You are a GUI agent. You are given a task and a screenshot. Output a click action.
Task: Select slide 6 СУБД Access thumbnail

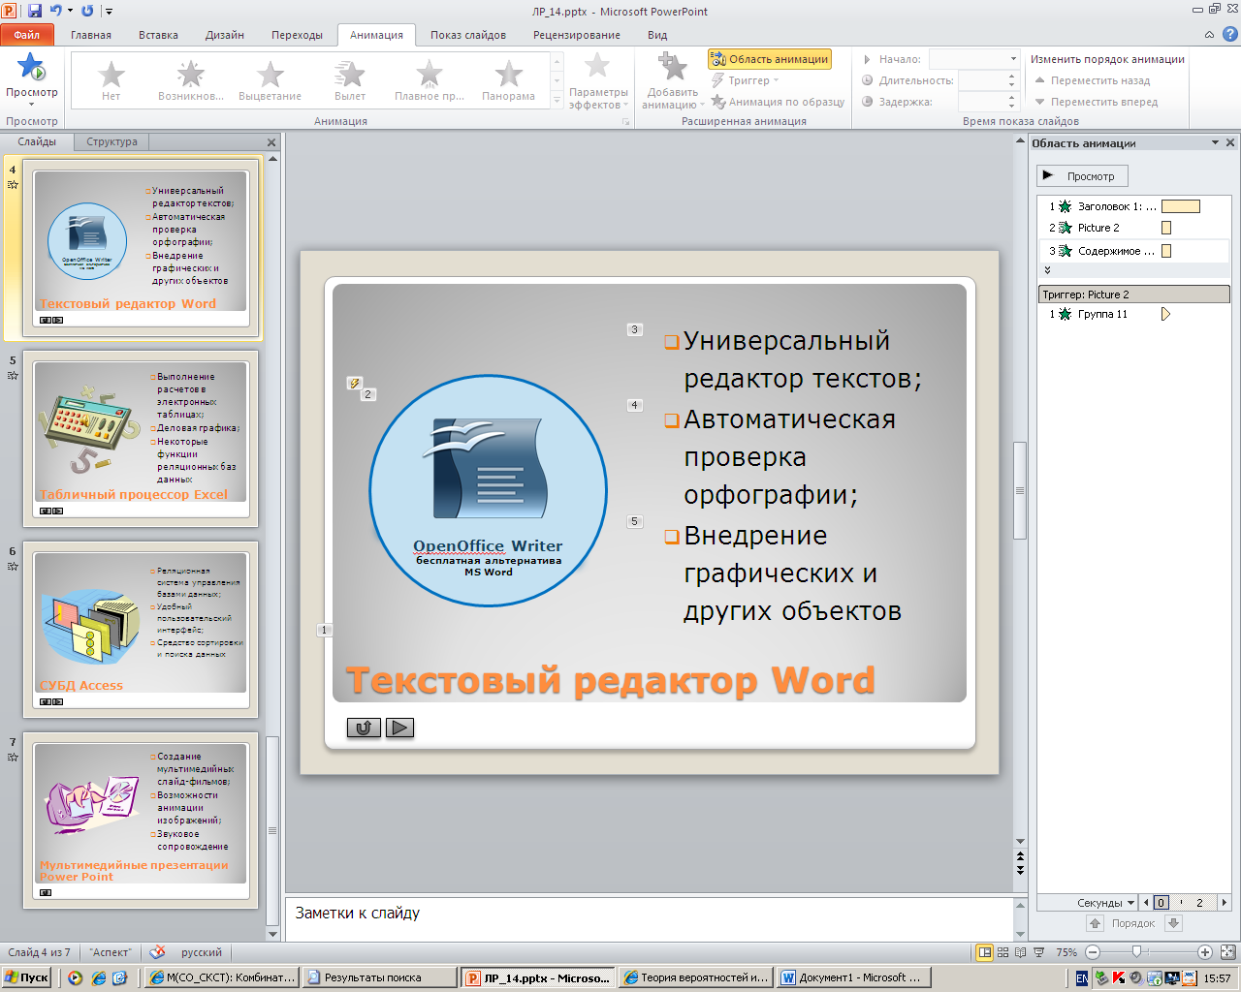141,628
